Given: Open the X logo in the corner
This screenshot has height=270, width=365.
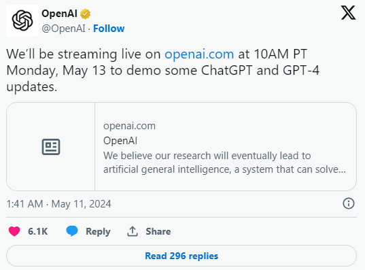Looking at the screenshot, I should point(348,13).
